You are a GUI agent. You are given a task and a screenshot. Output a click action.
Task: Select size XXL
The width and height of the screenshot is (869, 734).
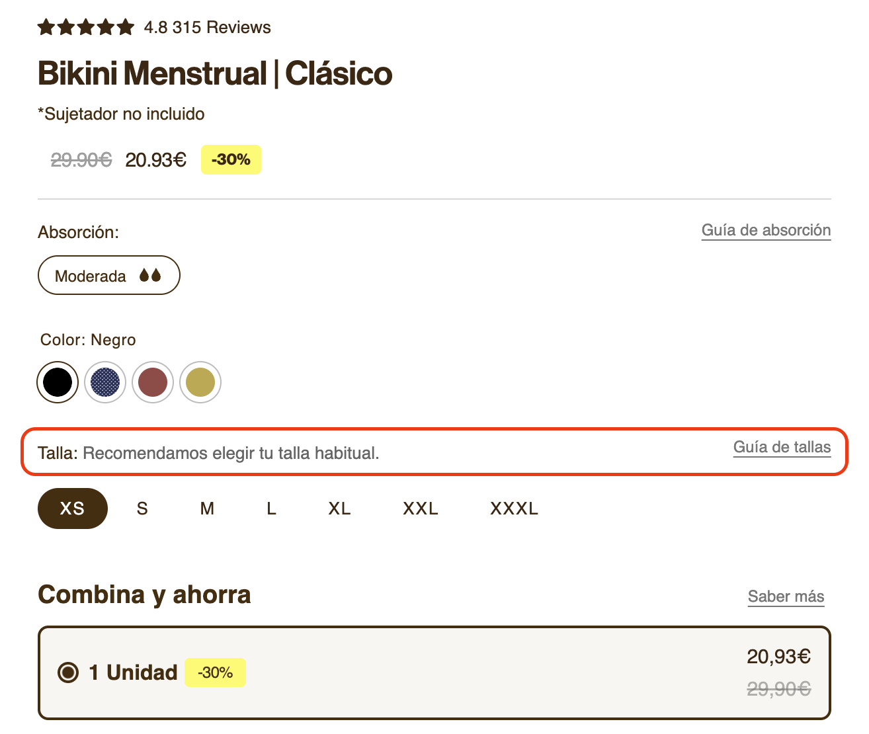[x=421, y=509]
